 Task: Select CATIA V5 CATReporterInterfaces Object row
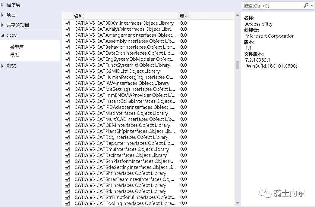point(148,143)
